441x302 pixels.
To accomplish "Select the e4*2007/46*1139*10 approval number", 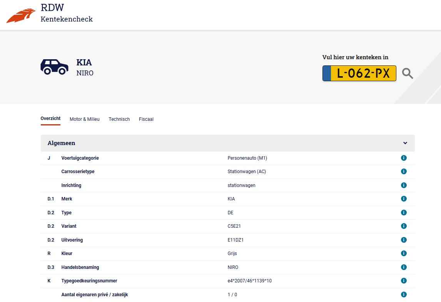I will (x=249, y=280).
